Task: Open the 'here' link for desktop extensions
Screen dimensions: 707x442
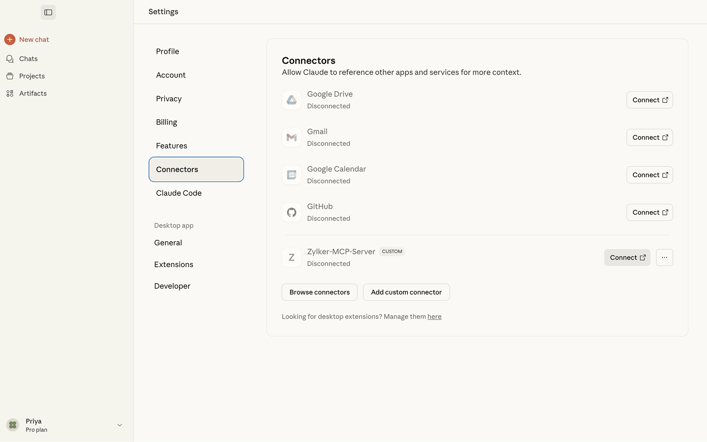Action: tap(434, 316)
